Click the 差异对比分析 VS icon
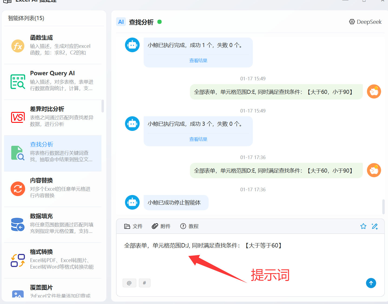The height and width of the screenshot is (304, 388). (18, 117)
